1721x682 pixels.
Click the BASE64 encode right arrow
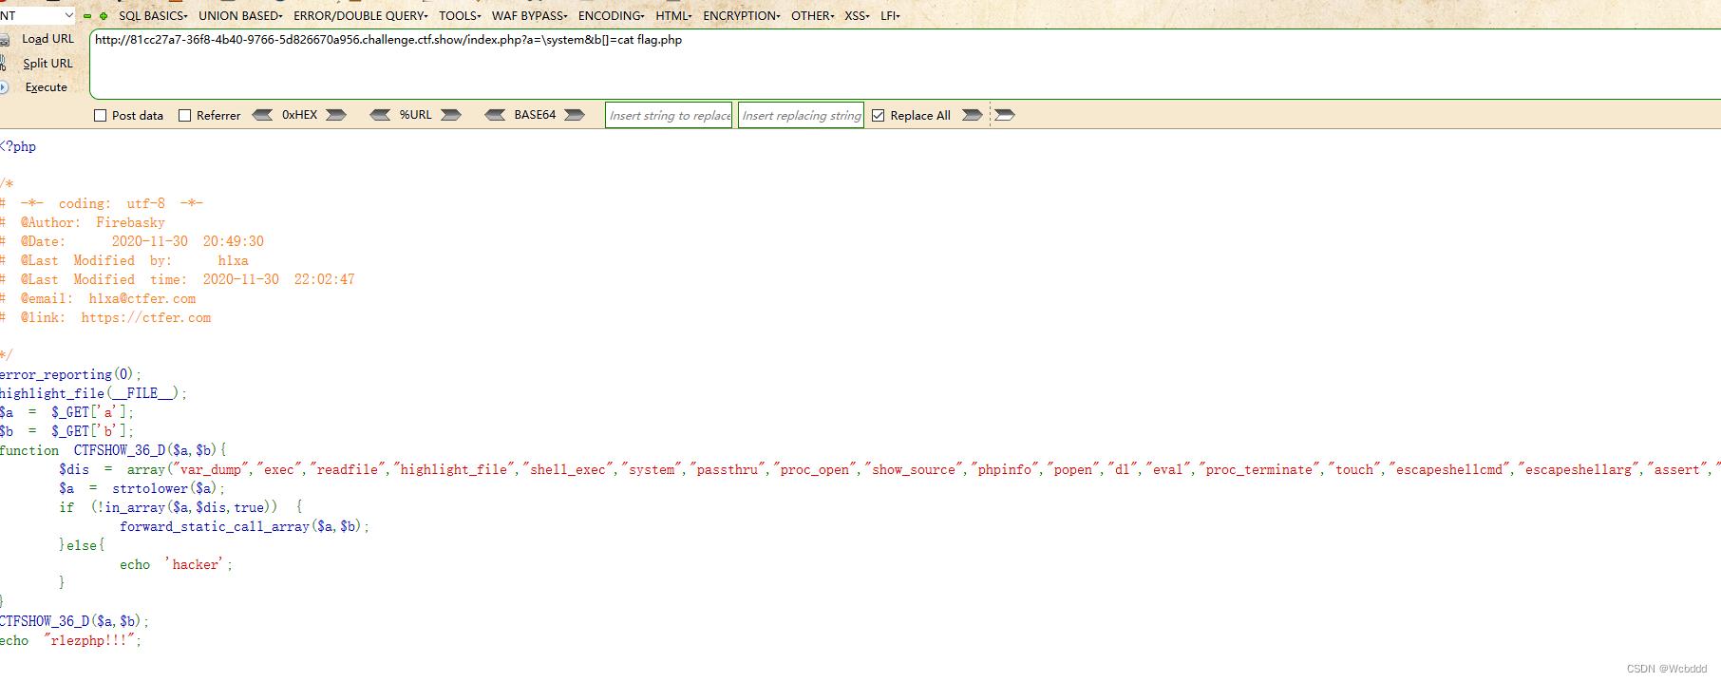[575, 115]
